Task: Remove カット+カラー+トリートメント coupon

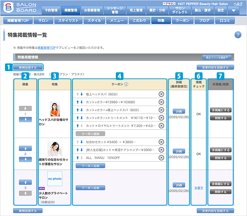Action: 161,118
